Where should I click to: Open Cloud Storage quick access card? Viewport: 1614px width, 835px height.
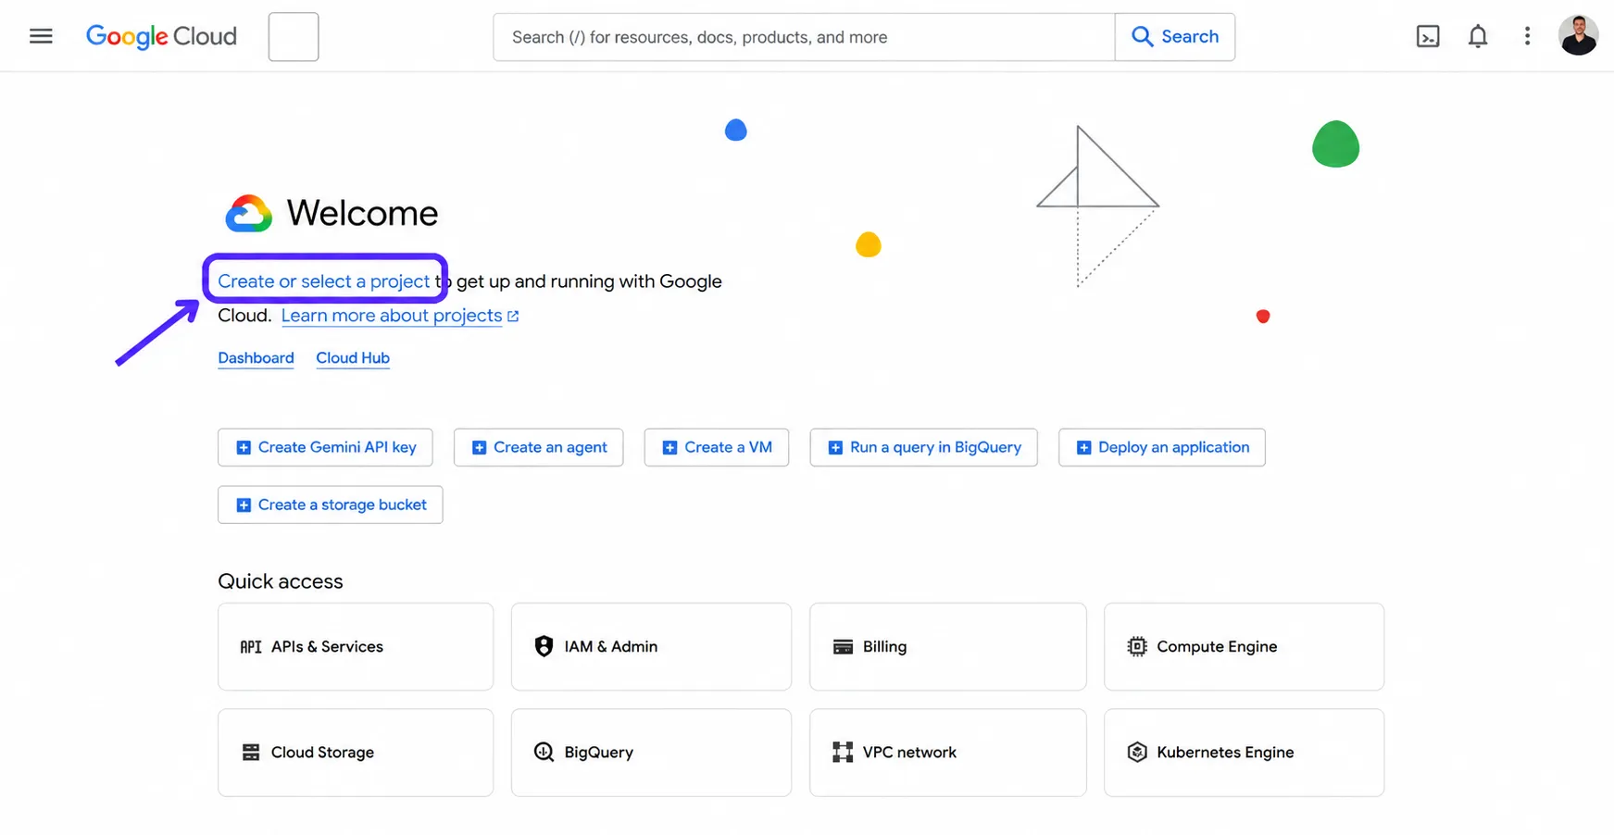[356, 753]
